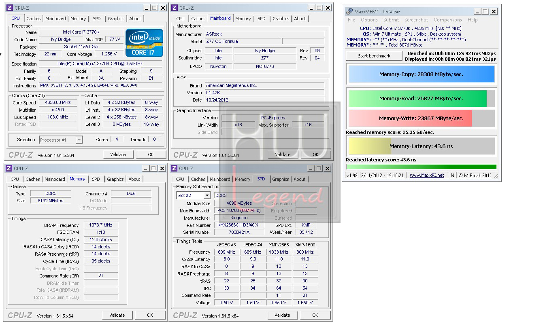Open the Options menu in MaxxMEM
560x324 pixels.
369,20
